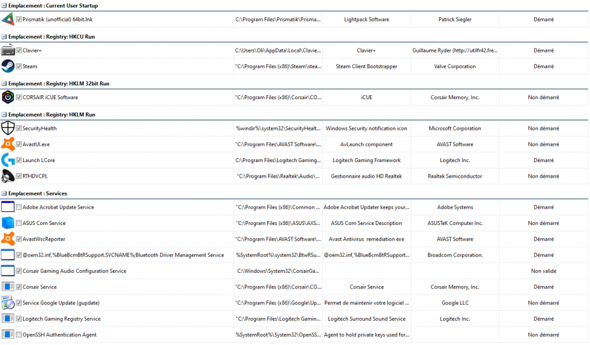
Task: Click the AvastUI.exe orange icon
Action: 7,144
